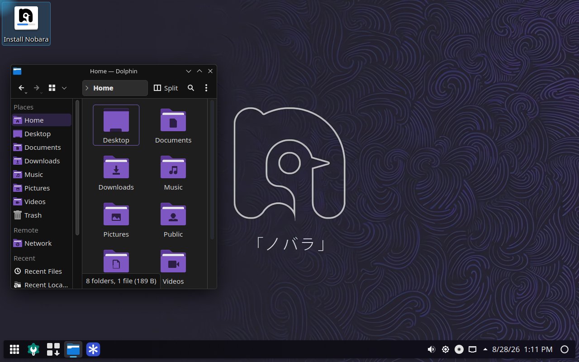Open the package manager taskbar icon
Viewport: 579px width, 362px height.
[53, 349]
